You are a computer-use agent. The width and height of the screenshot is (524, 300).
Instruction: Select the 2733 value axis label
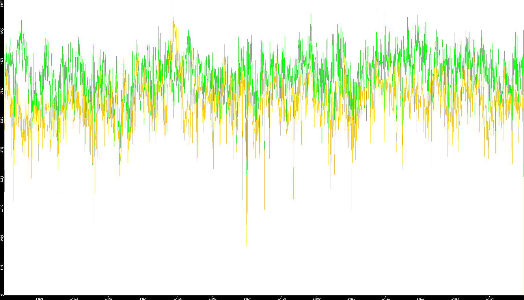click(2, 150)
